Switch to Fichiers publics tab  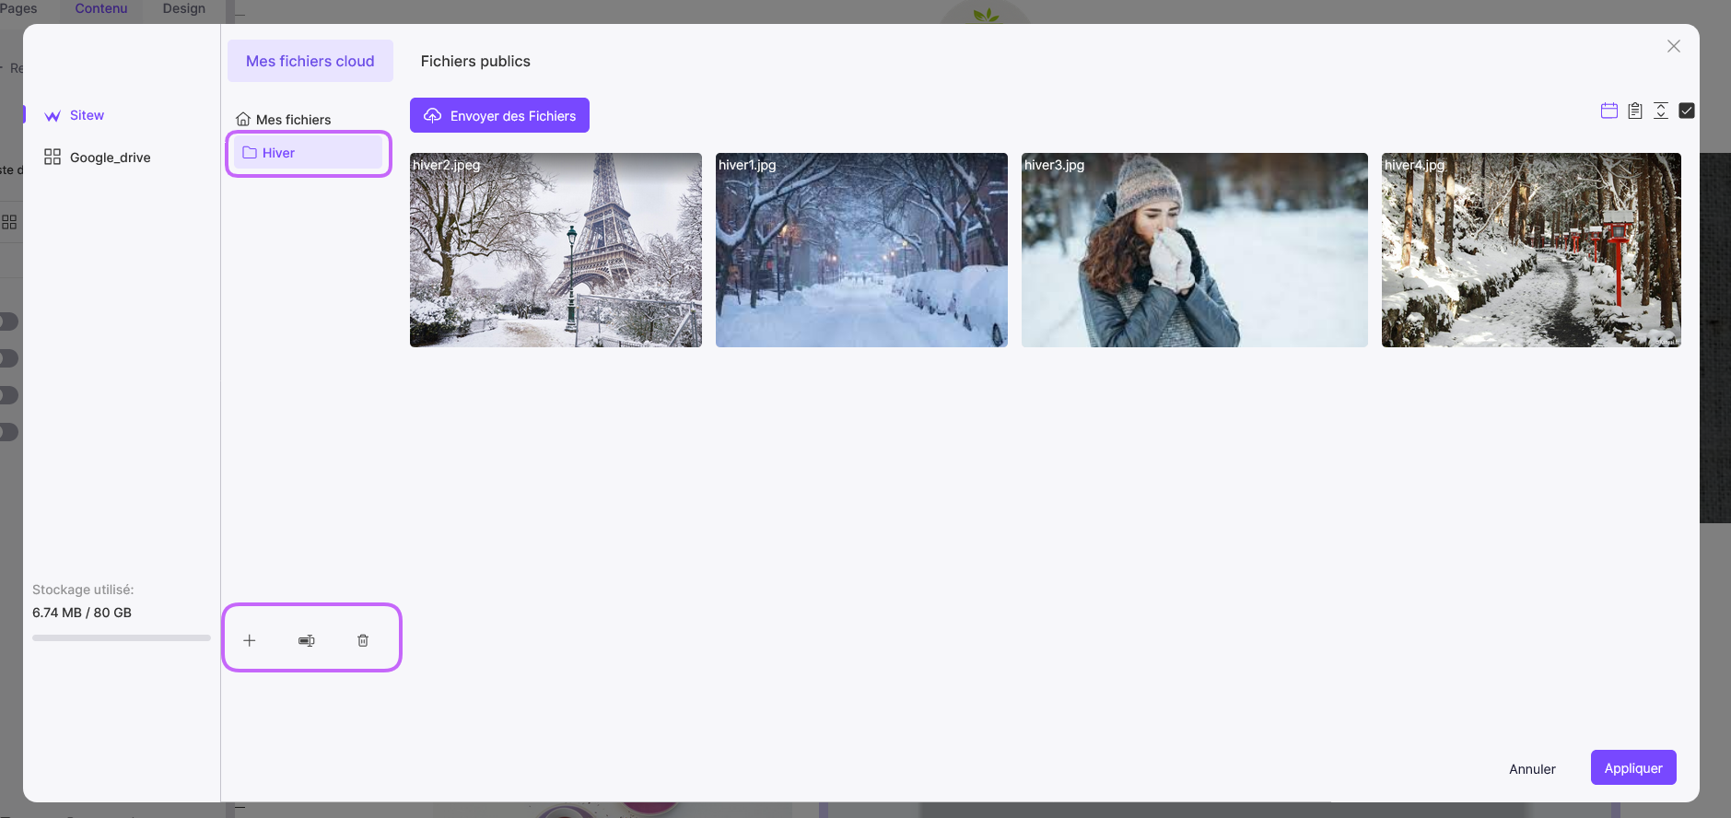475,61
